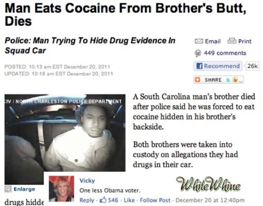
Task: Open the Print link
Action: point(245,41)
